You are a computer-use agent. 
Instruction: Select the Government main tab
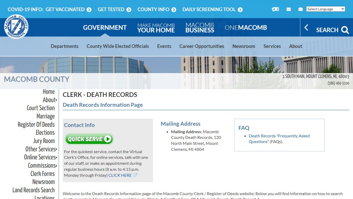point(105,27)
